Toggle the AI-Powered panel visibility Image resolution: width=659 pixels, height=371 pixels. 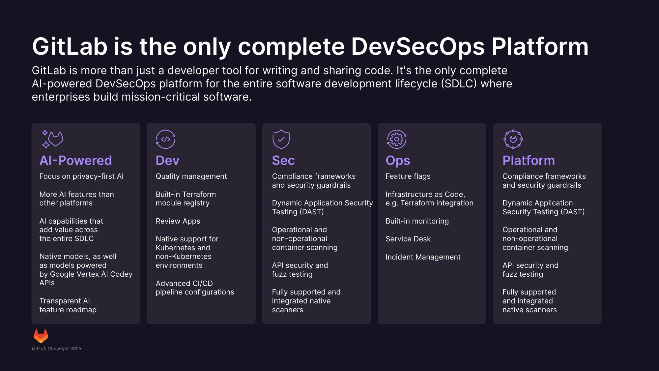(75, 160)
